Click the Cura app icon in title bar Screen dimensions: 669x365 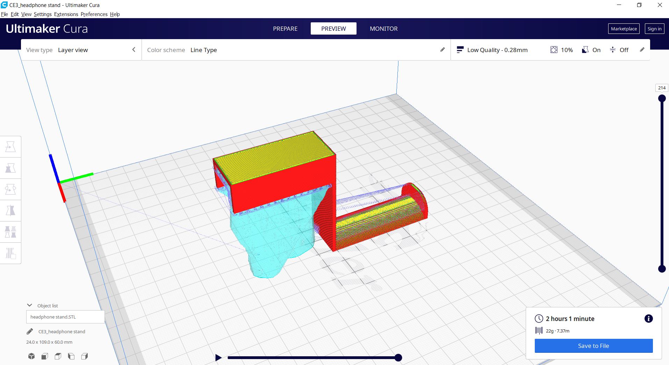point(4,5)
